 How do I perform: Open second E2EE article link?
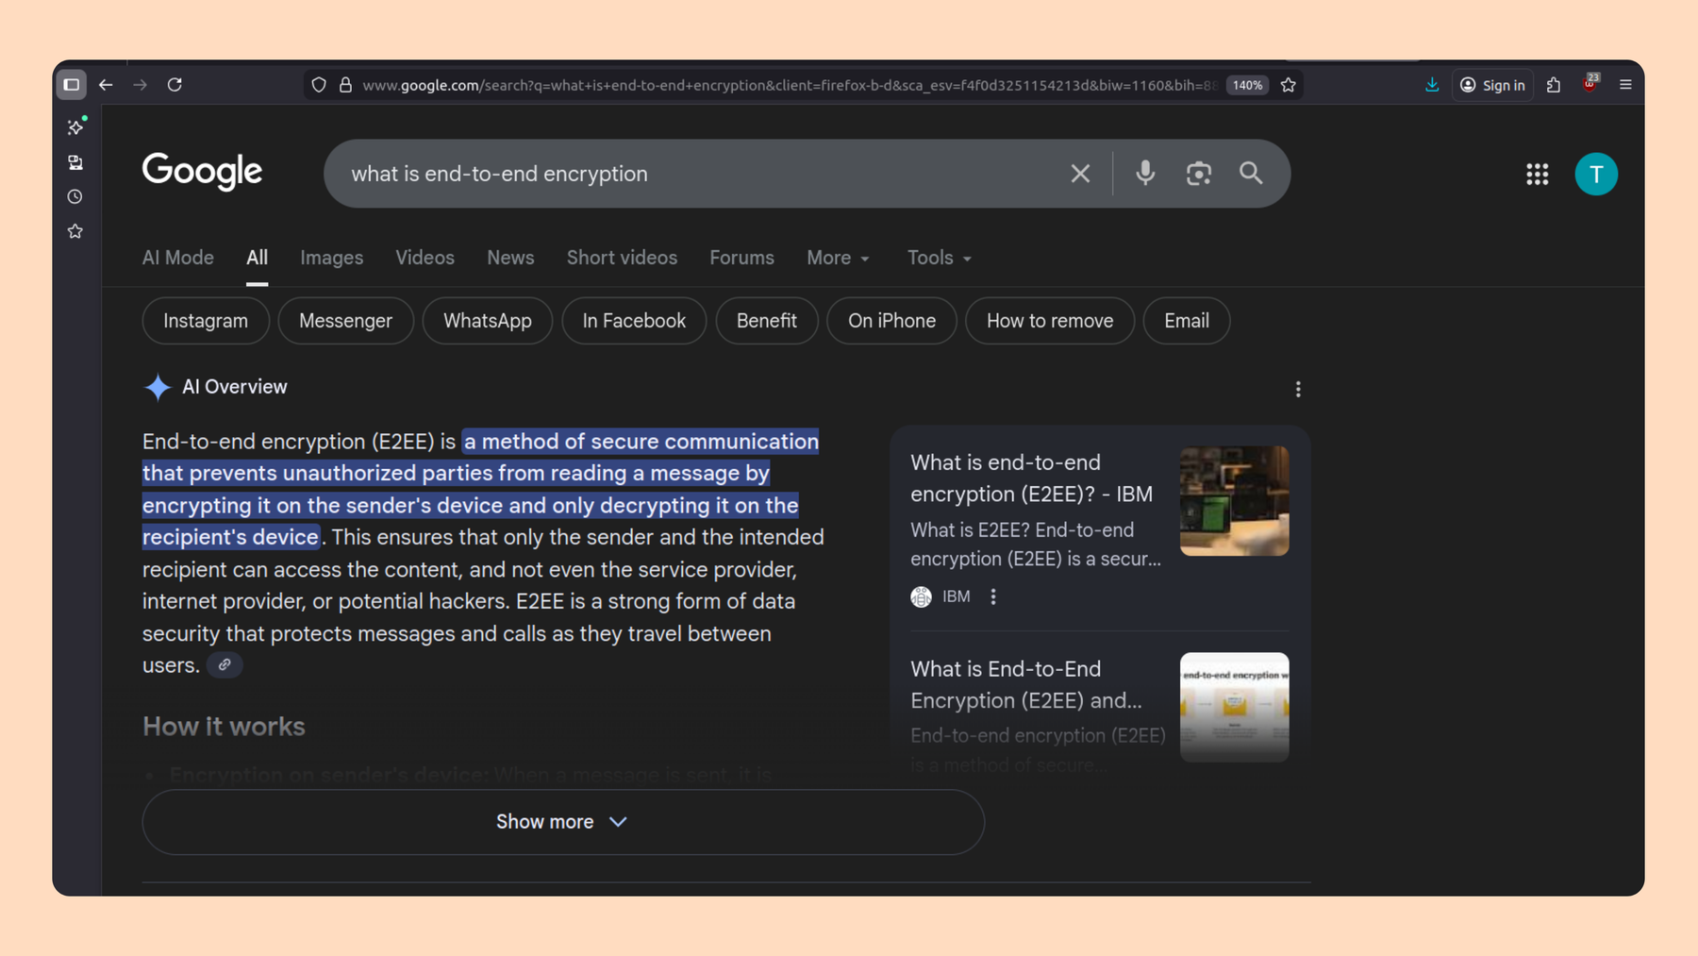click(1026, 684)
